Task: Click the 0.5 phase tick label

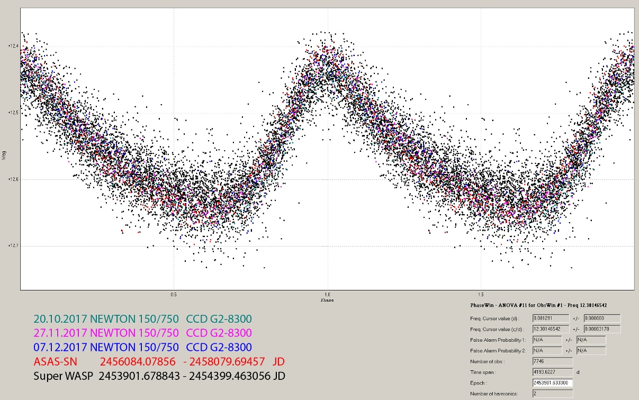Action: (173, 294)
